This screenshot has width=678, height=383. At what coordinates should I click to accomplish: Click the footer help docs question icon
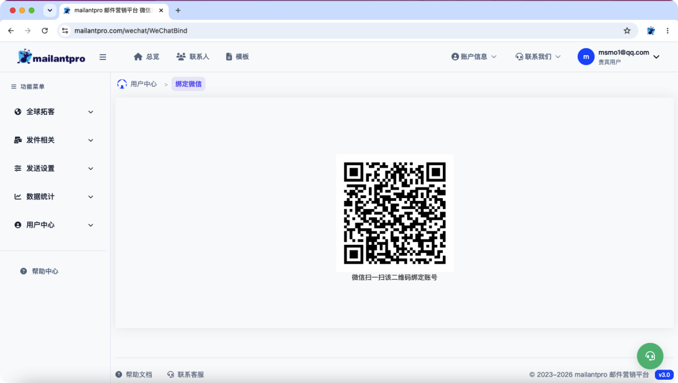tap(119, 374)
